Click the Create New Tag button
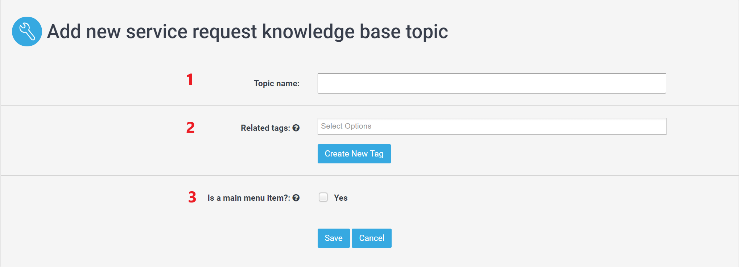739x267 pixels. pos(354,154)
